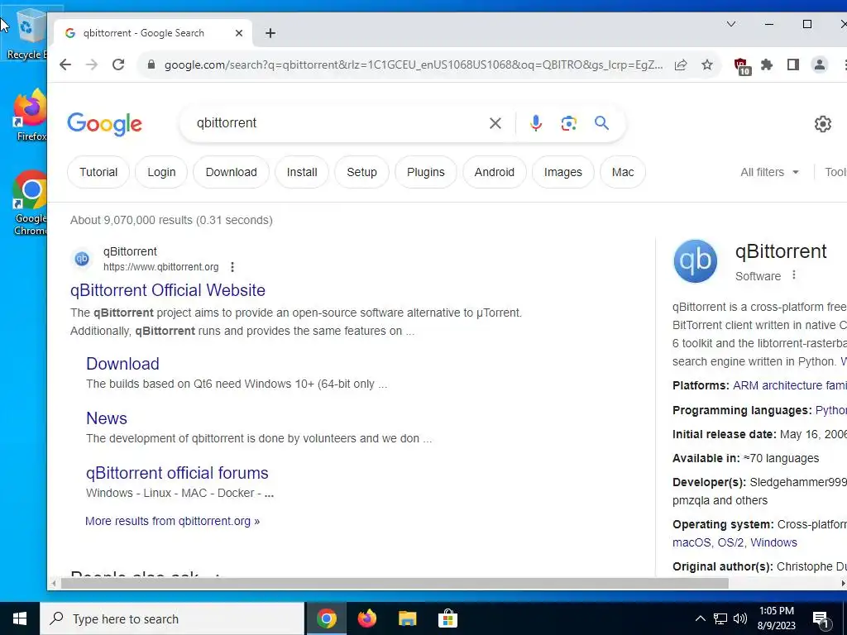Click the Chrome taskbar icon
This screenshot has width=847, height=635.
pyautogui.click(x=326, y=618)
